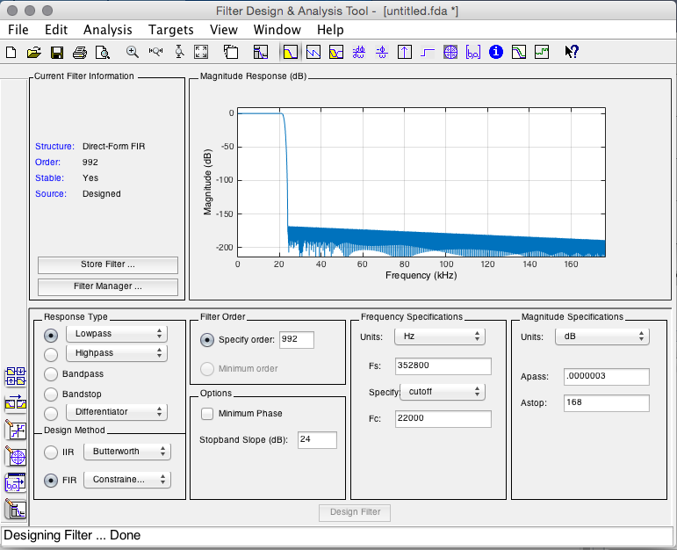Select the FIR design method radio button

(51, 480)
